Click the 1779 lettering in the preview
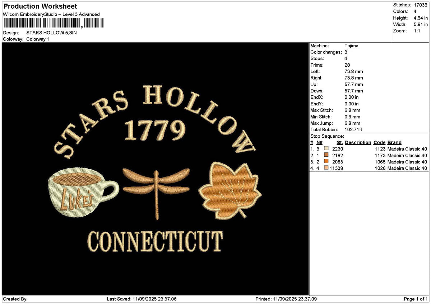 tap(154, 130)
